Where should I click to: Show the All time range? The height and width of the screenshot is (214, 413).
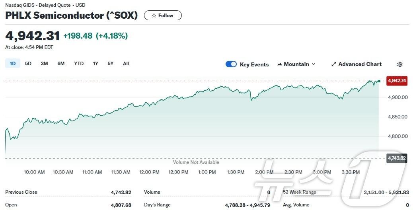126,64
